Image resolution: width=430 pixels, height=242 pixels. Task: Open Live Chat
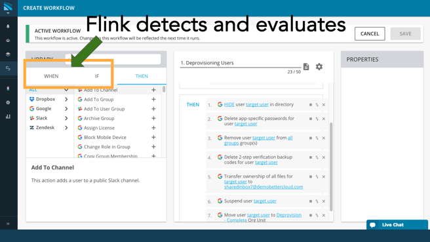(397, 225)
